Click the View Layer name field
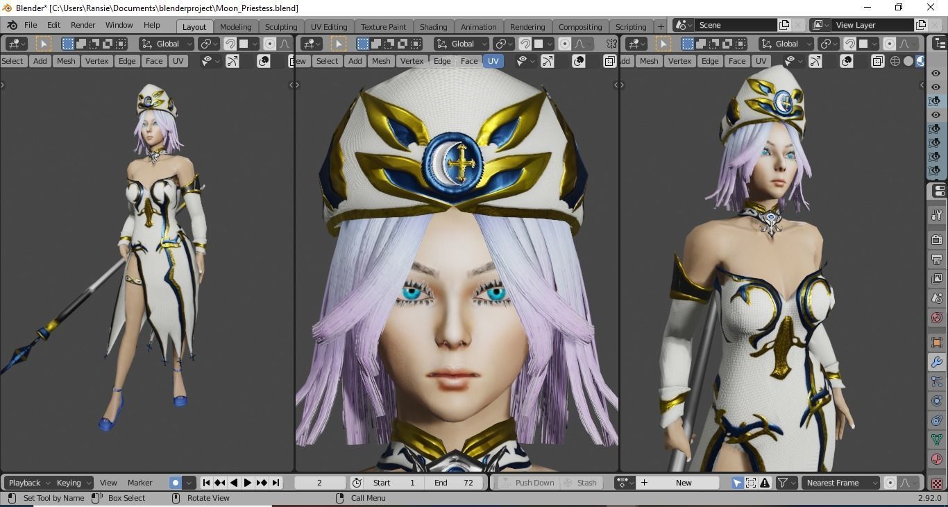This screenshot has height=507, width=948. point(872,25)
